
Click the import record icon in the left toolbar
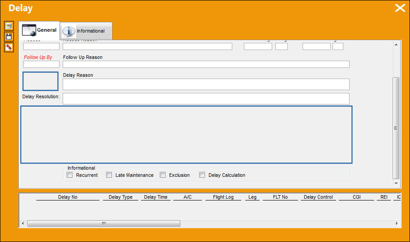(x=9, y=26)
